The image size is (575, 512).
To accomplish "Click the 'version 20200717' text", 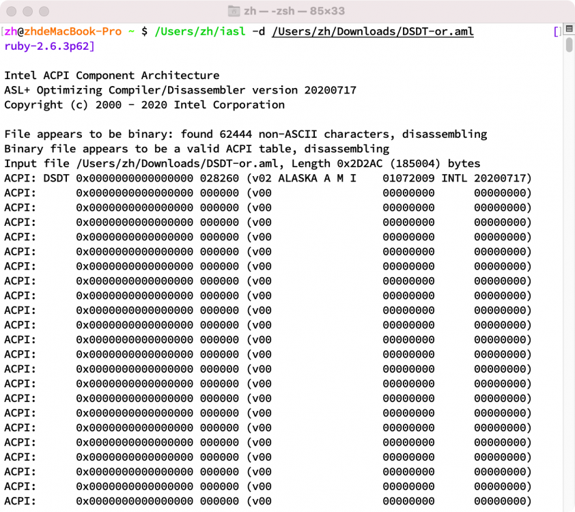I will 304,90.
